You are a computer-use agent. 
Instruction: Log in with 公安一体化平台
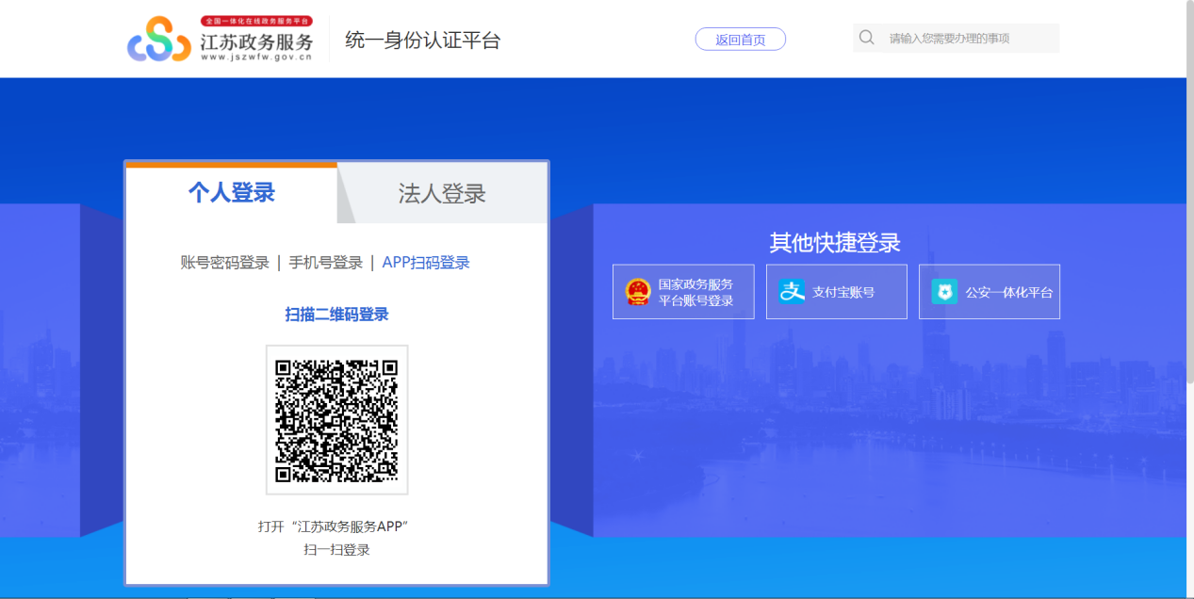990,292
